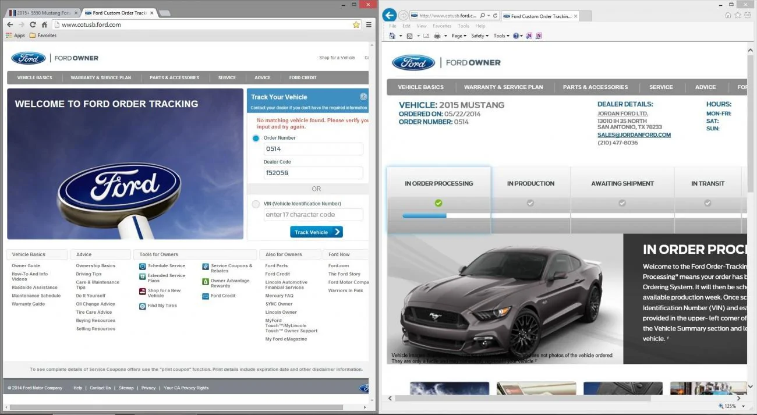This screenshot has height=415, width=757.
Task: Click the Internet Explorer refresh icon in address bar
Action: tap(496, 16)
